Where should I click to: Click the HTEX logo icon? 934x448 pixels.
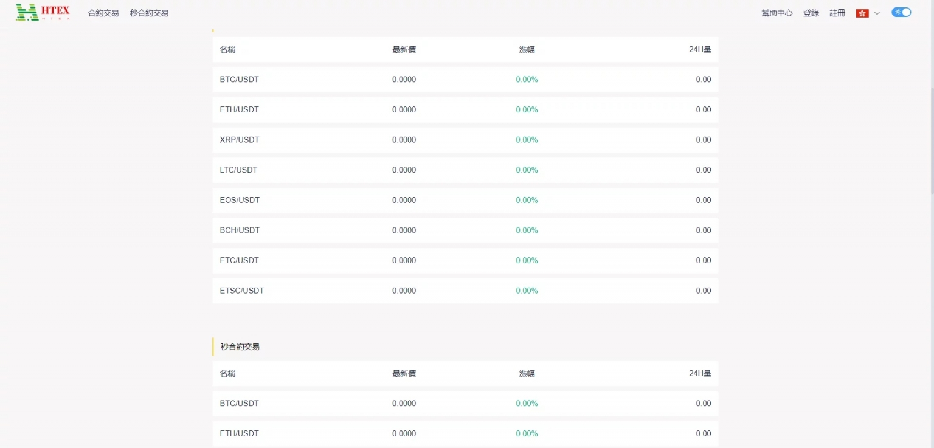(x=27, y=12)
